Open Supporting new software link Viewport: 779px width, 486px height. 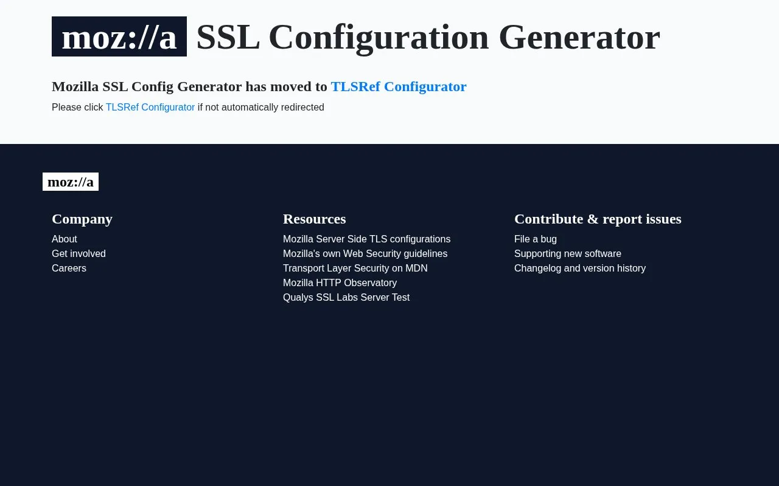pyautogui.click(x=568, y=253)
